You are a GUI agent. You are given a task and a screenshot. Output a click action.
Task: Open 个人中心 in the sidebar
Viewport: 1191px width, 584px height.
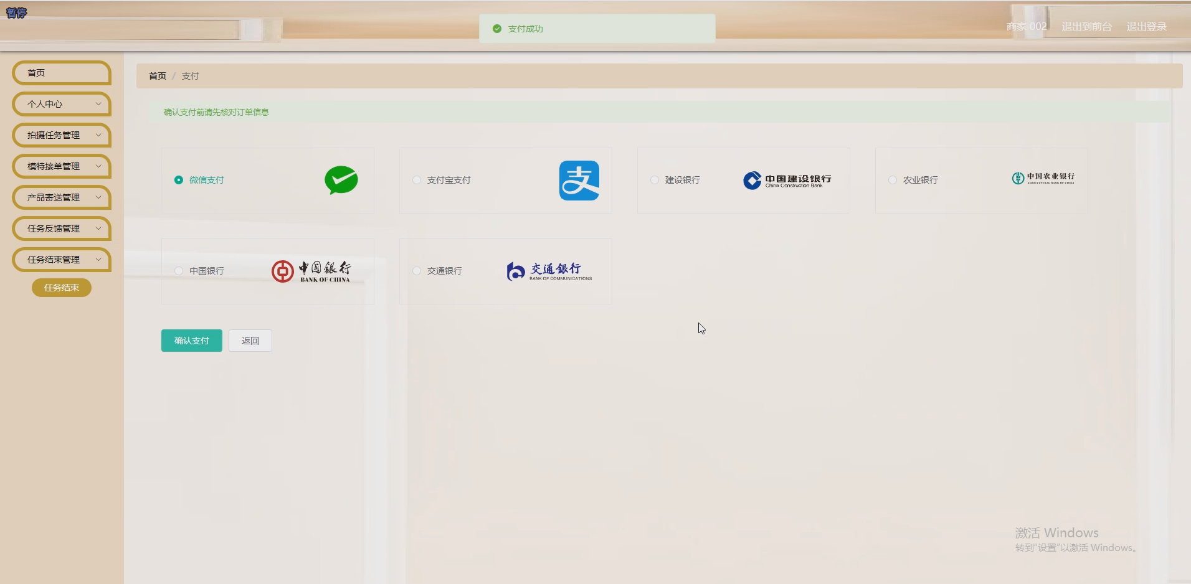[x=62, y=104]
